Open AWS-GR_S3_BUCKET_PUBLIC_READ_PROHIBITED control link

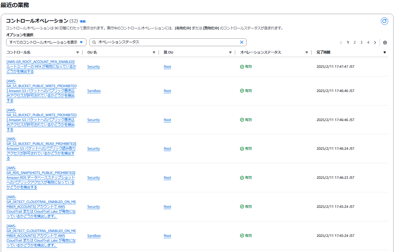point(41,149)
